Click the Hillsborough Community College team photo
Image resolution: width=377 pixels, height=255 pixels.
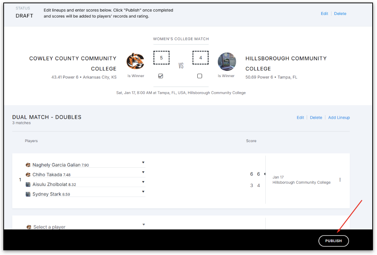click(227, 62)
